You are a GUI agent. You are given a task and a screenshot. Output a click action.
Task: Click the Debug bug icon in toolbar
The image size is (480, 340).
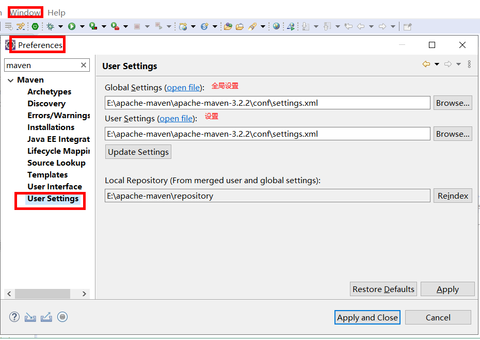(50, 27)
